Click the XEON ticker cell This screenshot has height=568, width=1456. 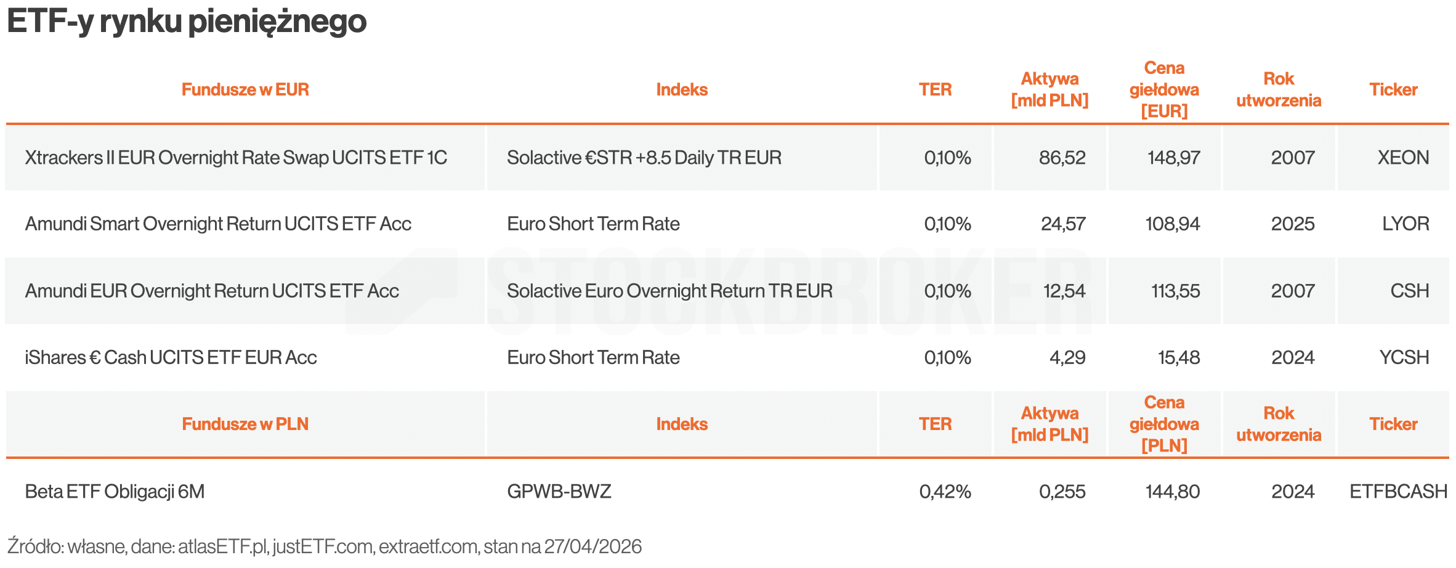[1403, 158]
